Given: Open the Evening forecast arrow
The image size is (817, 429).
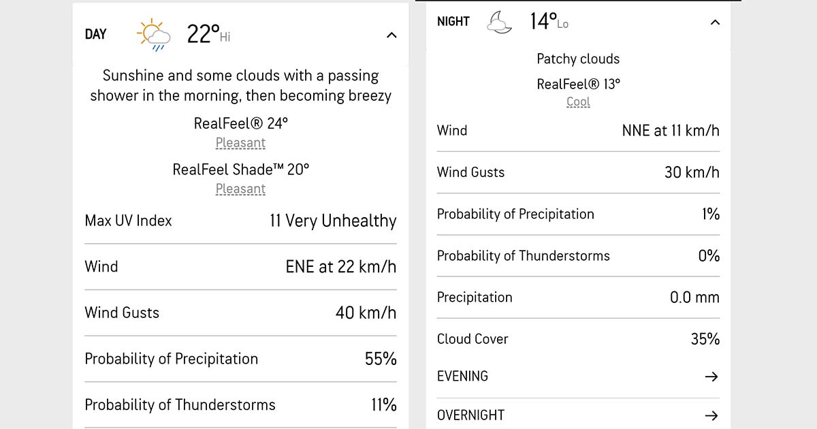Looking at the screenshot, I should (x=711, y=377).
